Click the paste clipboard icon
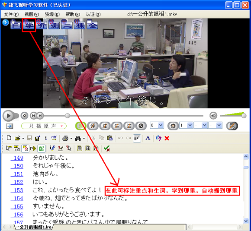The image size is (251, 231). tap(109, 138)
